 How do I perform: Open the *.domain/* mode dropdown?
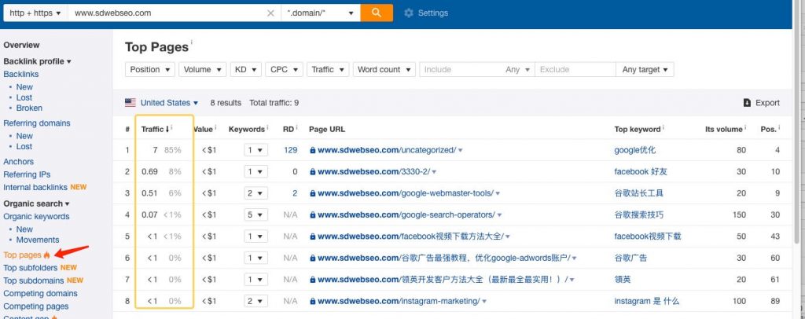321,13
